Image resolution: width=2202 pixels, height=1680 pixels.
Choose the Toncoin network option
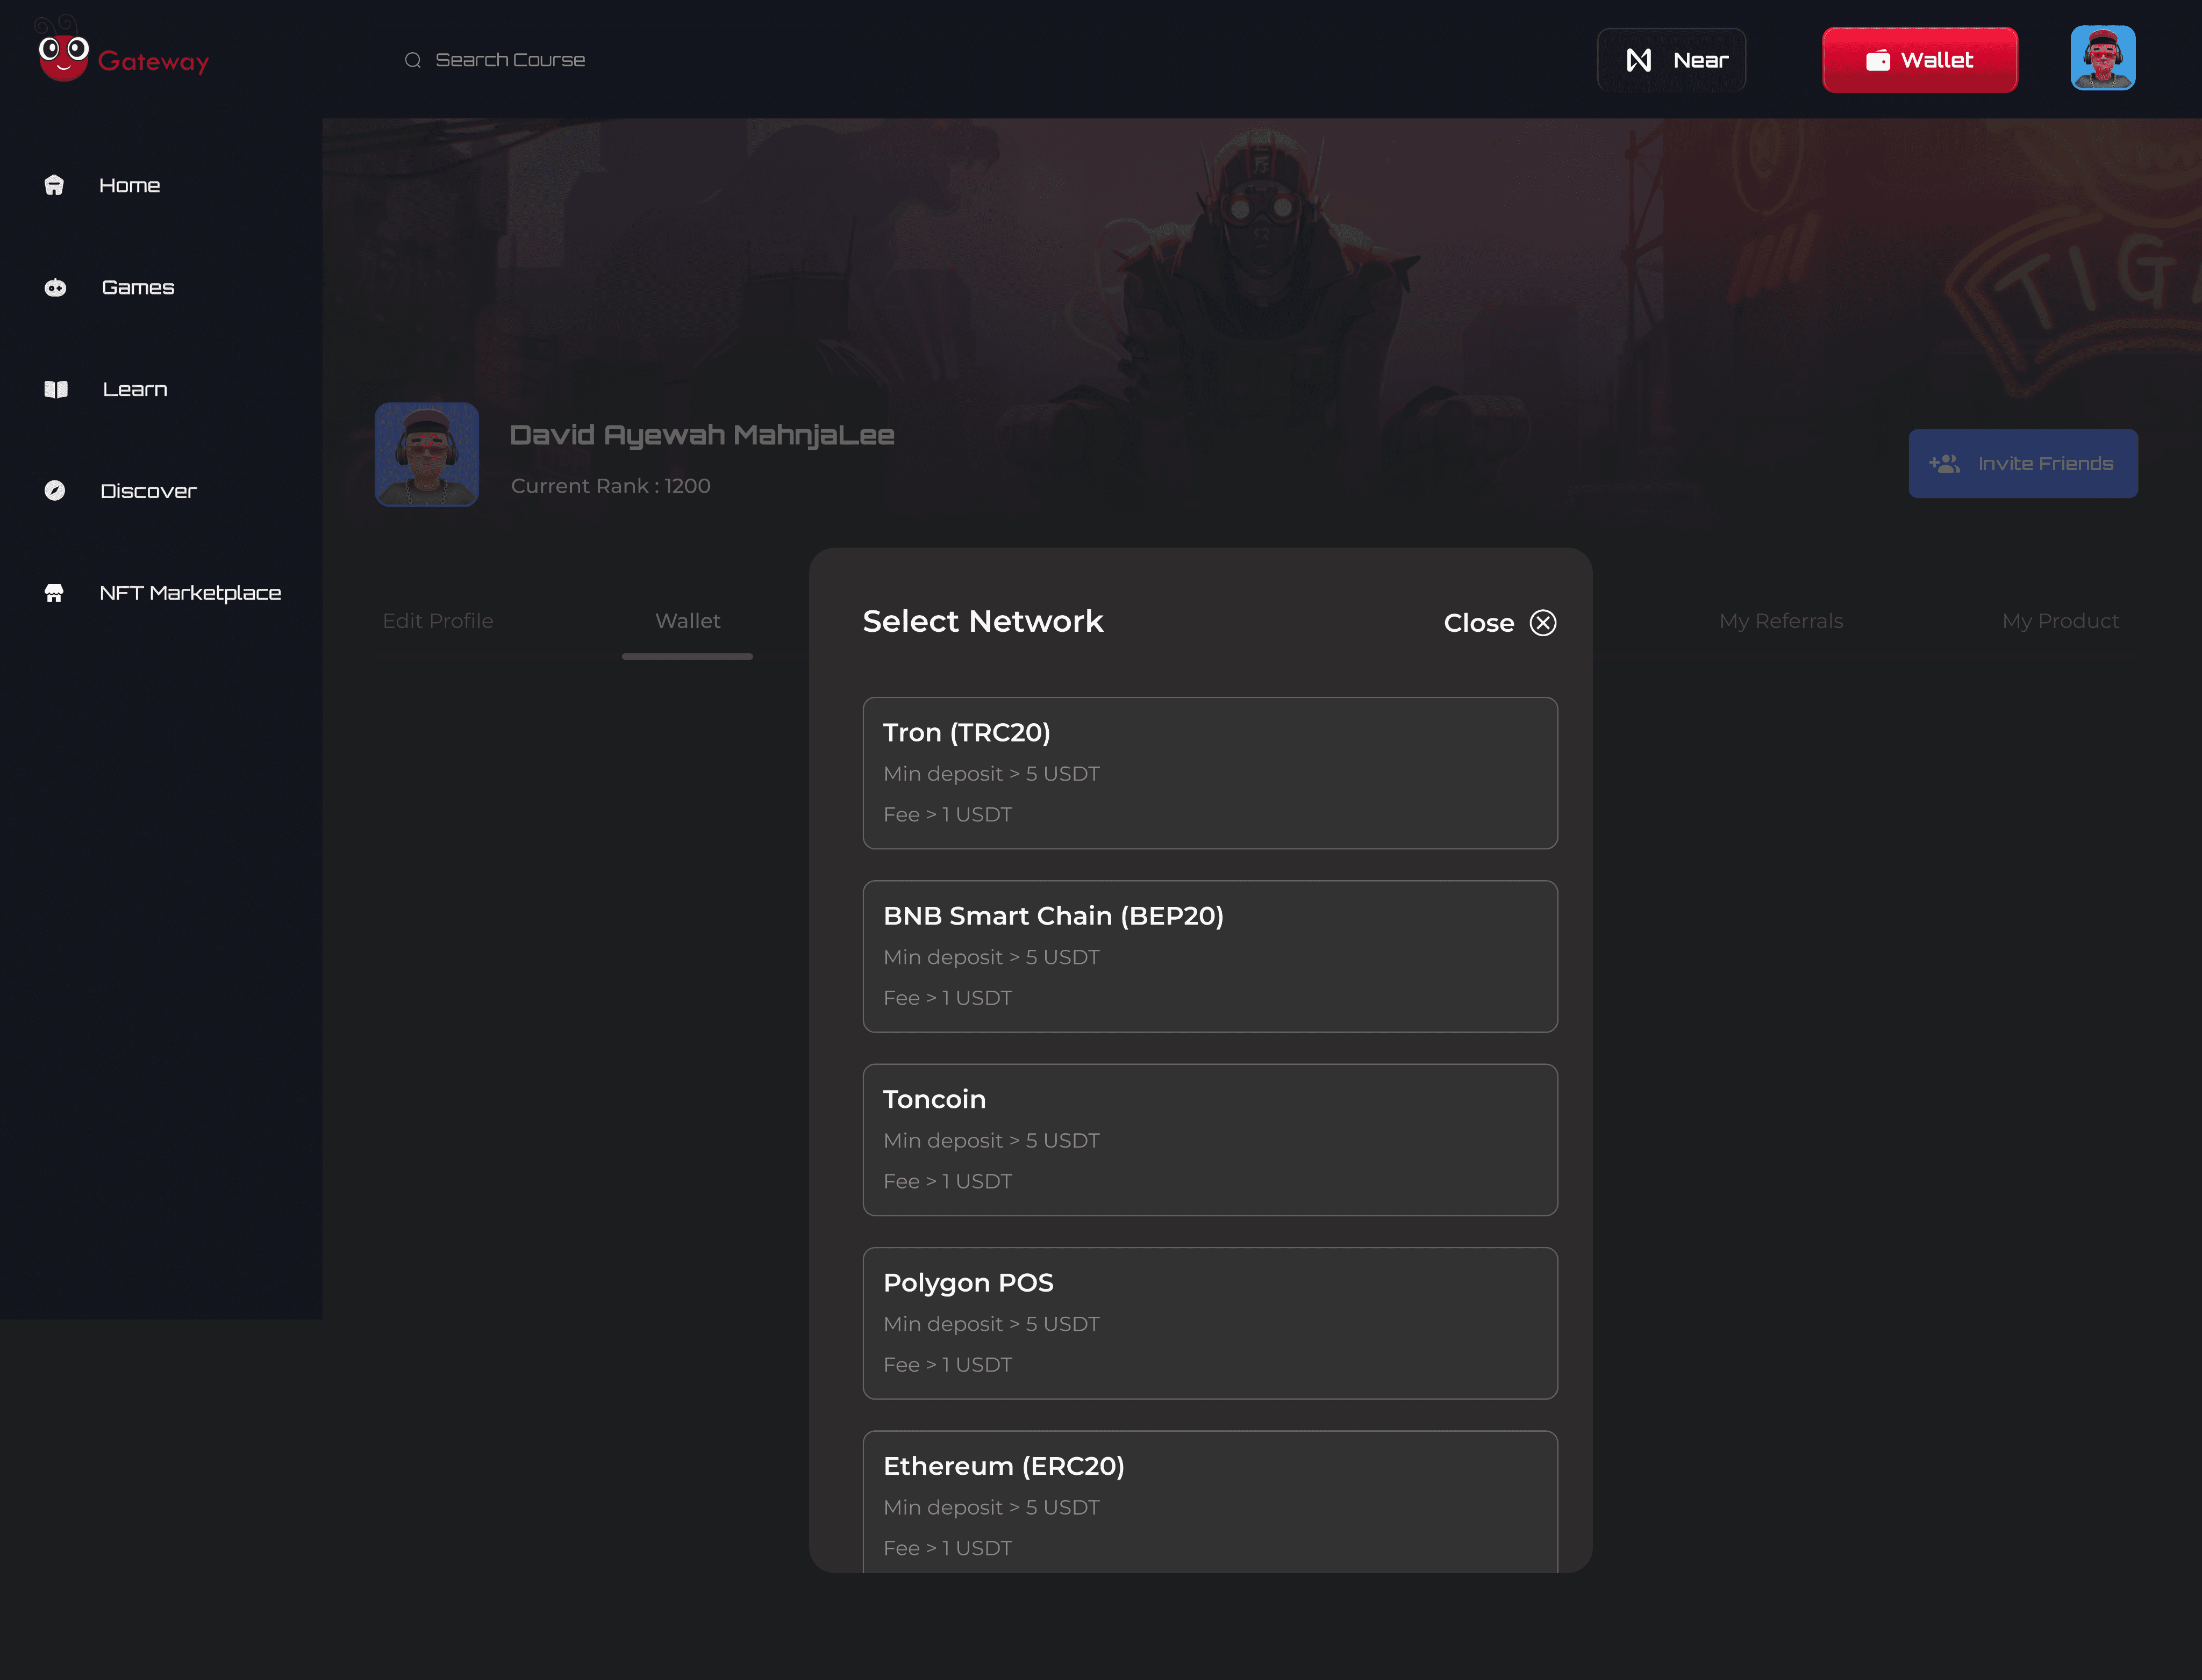1209,1139
